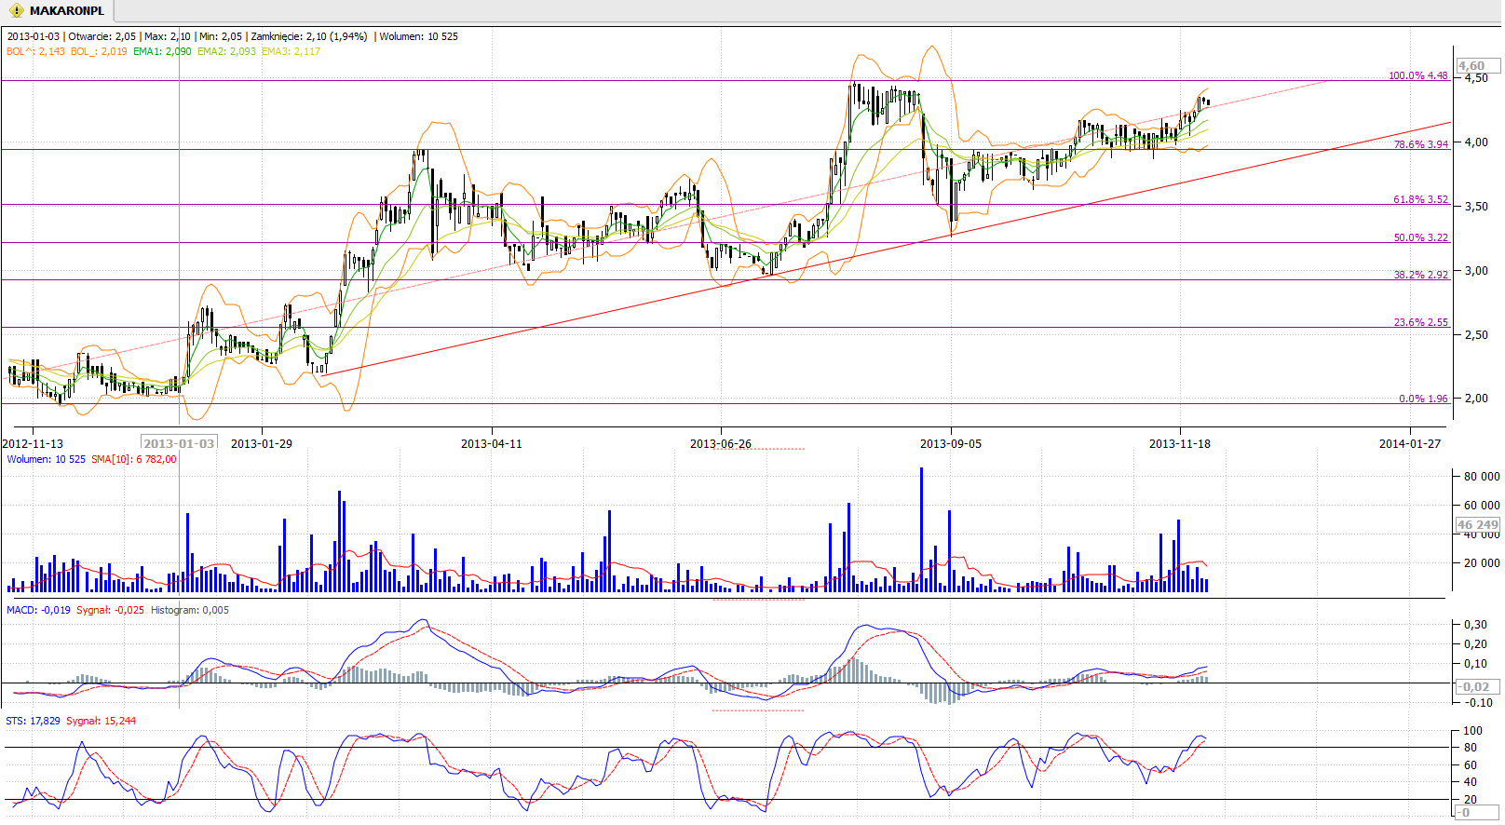Click the 2012-11-13 date axis label
The image size is (1505, 825).
[x=33, y=444]
